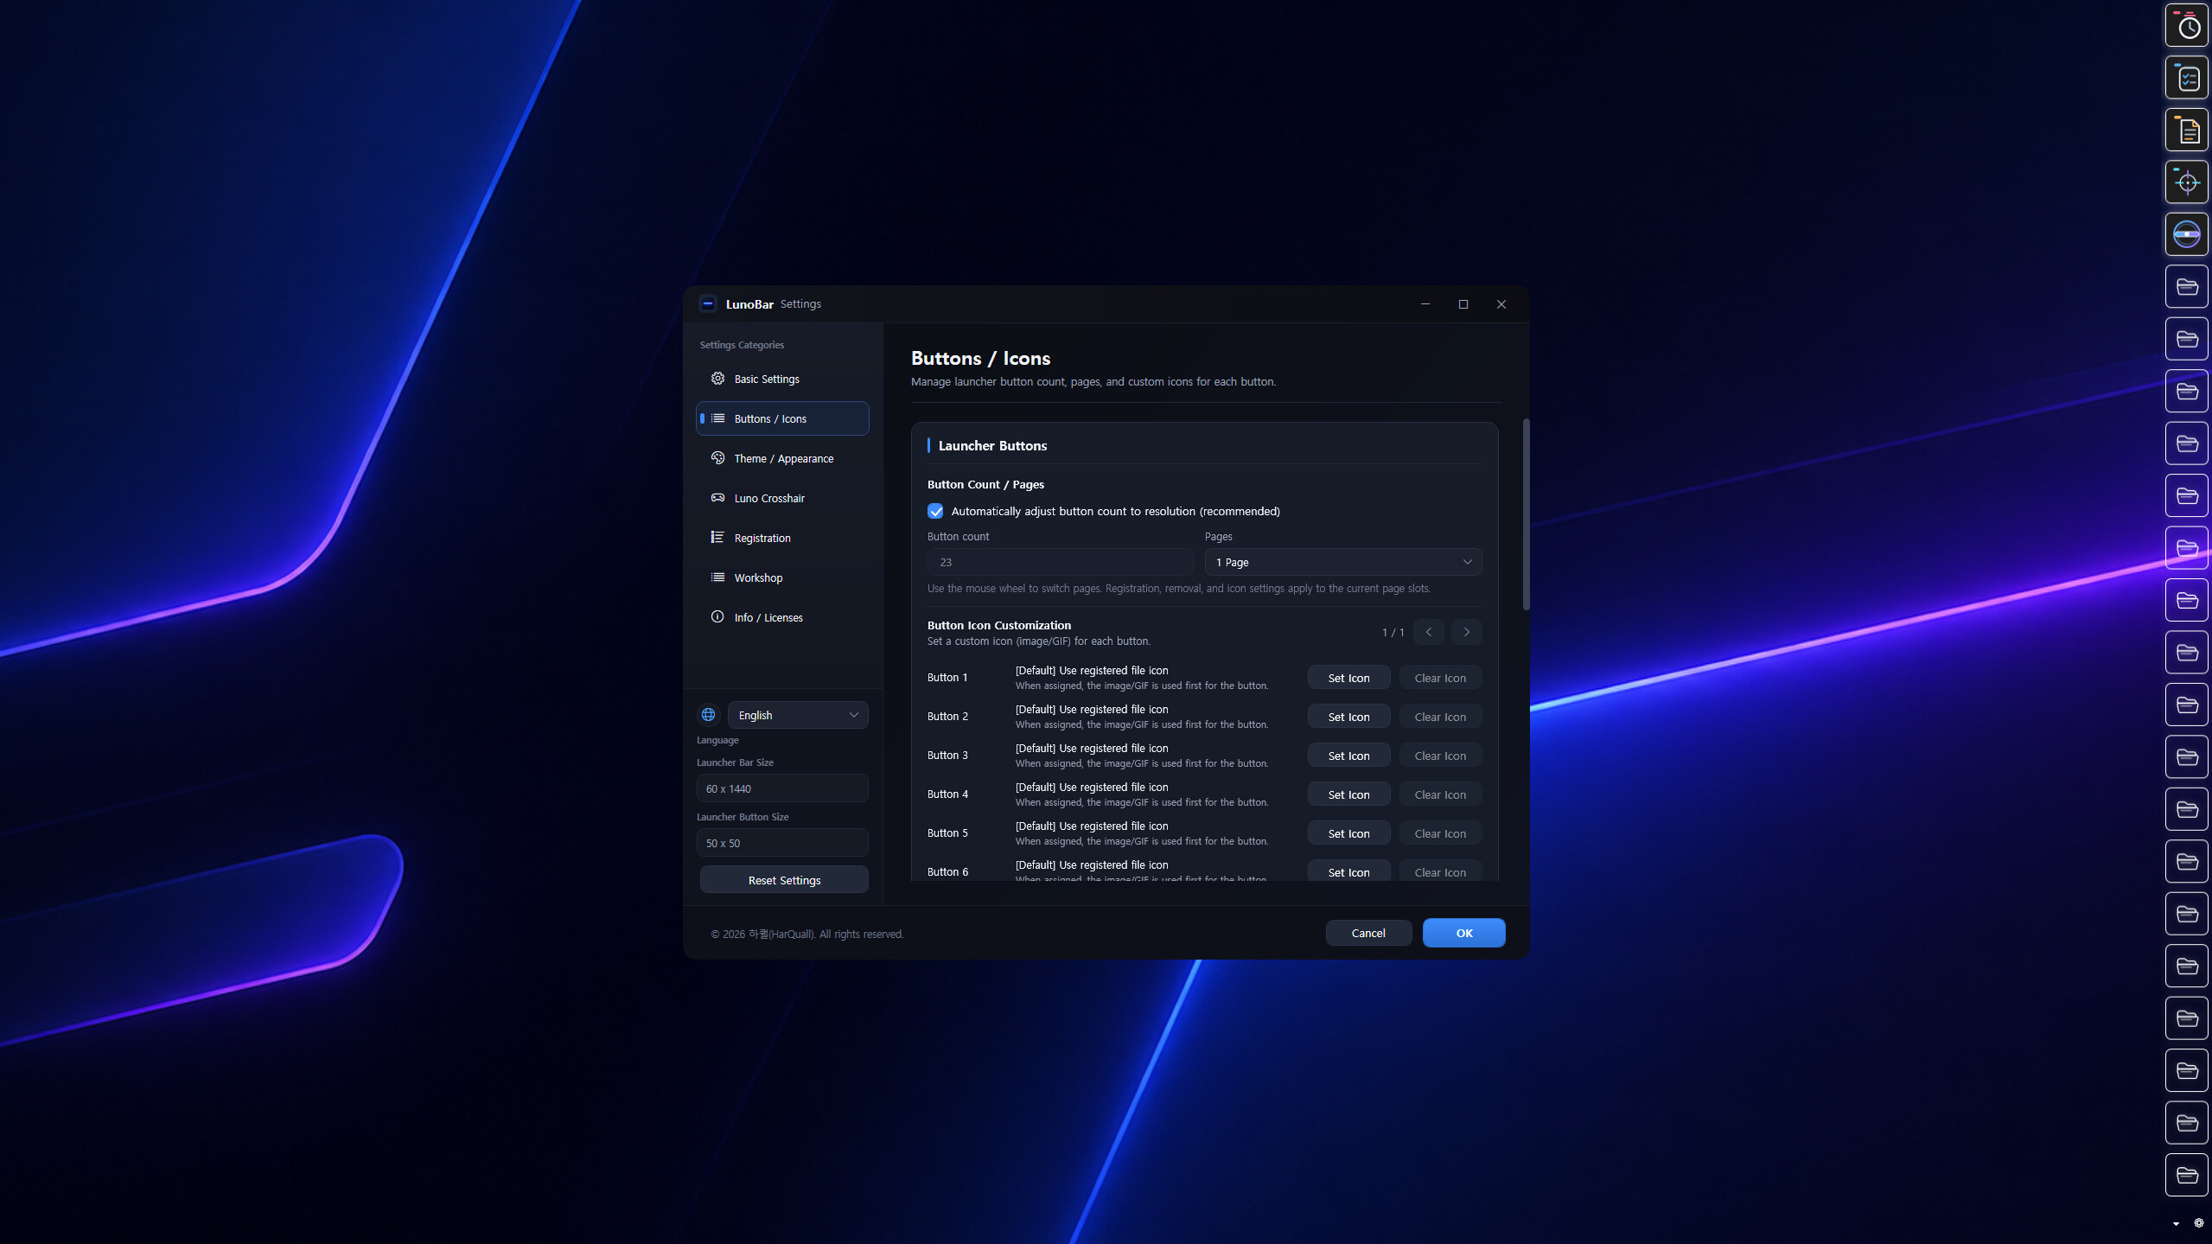The image size is (2212, 1244).
Task: Confirm settings with OK
Action: (x=1463, y=933)
